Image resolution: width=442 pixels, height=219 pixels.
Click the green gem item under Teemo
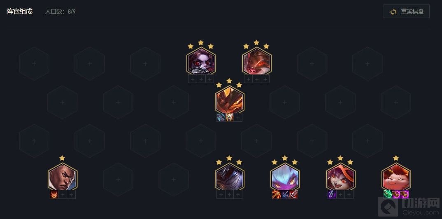(x=388, y=194)
